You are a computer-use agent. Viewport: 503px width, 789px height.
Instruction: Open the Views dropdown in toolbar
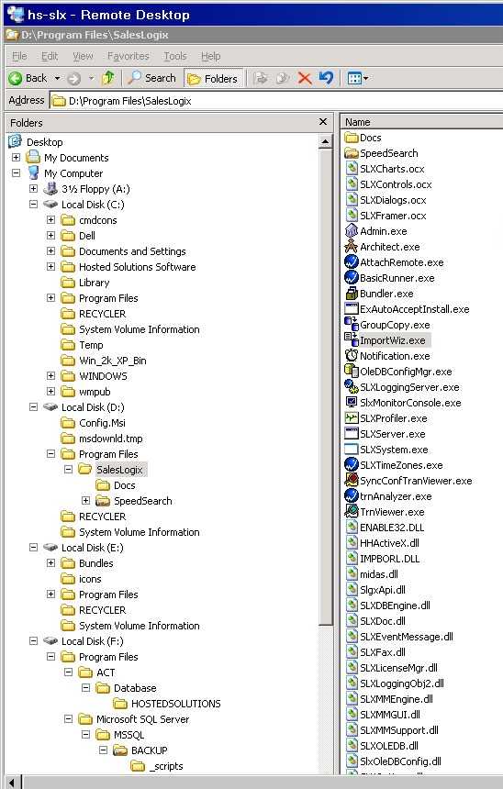click(x=358, y=78)
